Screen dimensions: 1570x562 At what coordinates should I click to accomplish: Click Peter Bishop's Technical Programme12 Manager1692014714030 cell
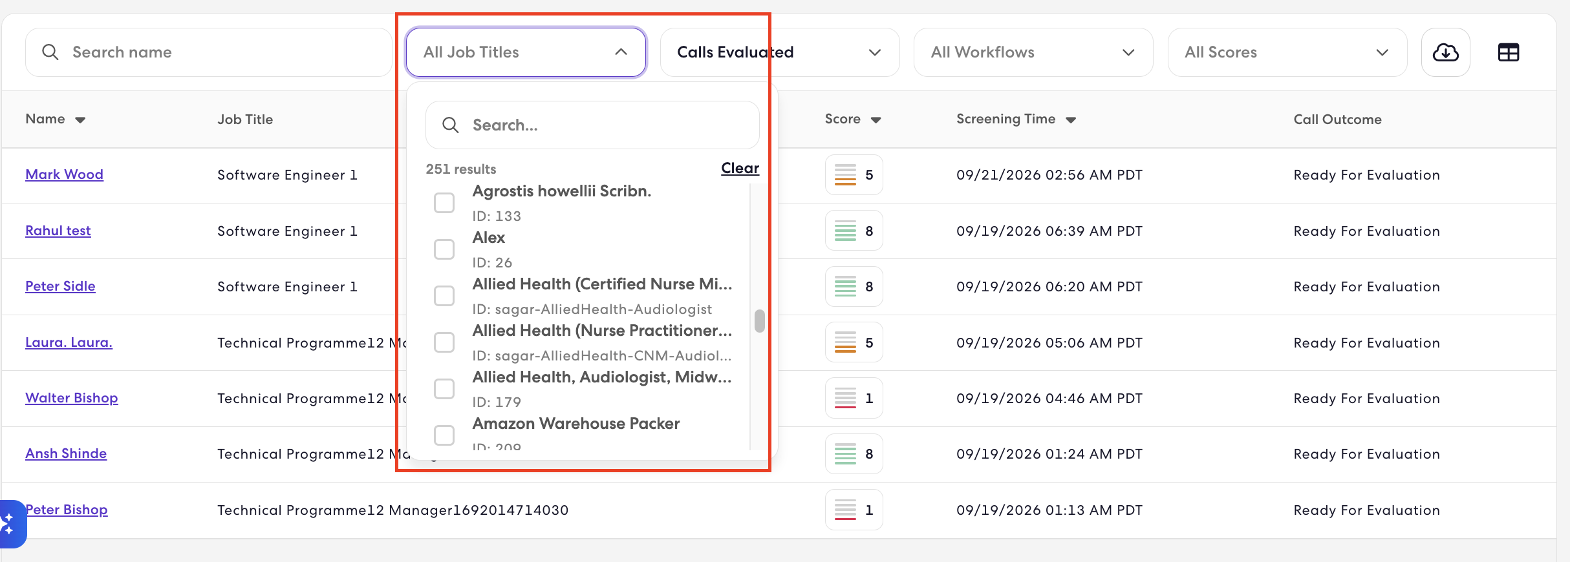[393, 510]
